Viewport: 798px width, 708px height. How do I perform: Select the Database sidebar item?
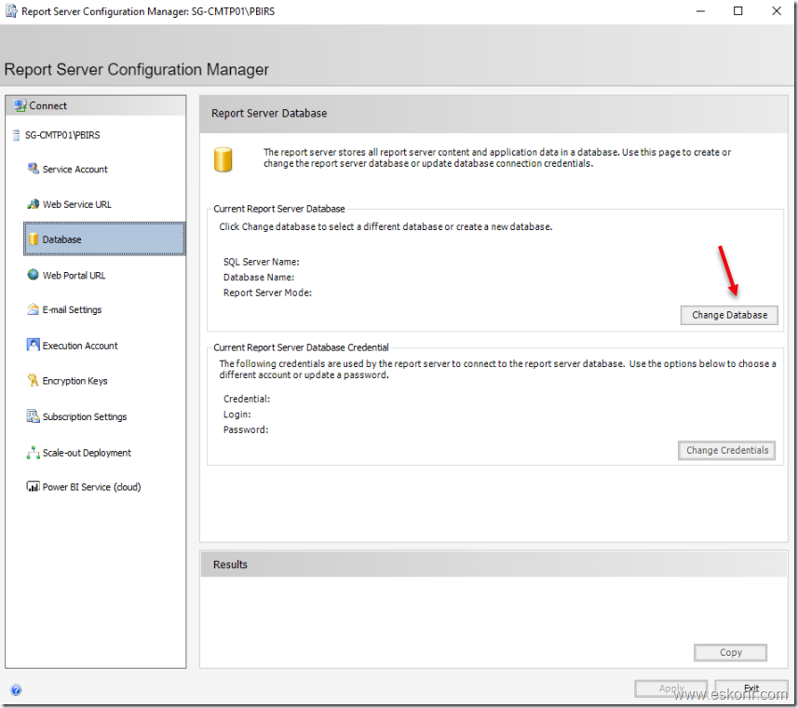104,239
